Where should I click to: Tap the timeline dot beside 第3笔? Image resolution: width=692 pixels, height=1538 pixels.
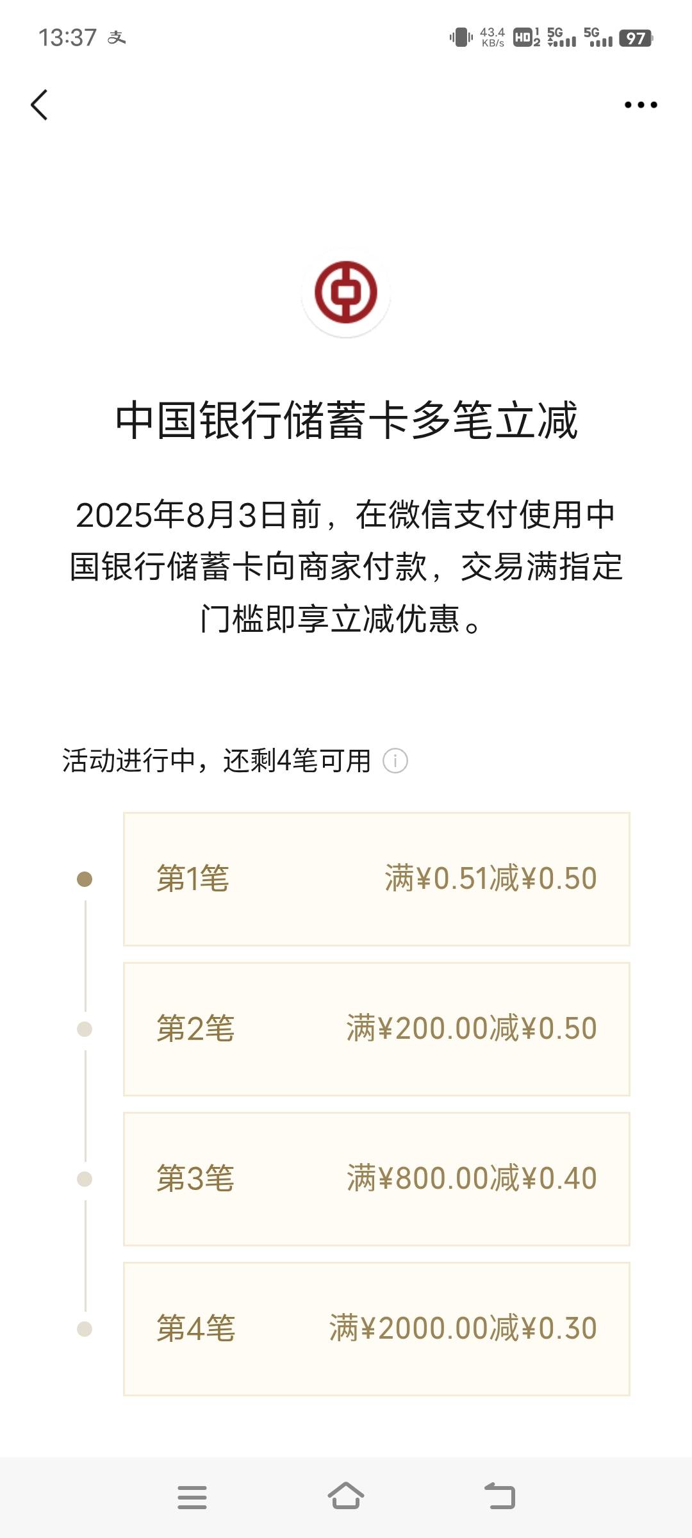point(85,1179)
